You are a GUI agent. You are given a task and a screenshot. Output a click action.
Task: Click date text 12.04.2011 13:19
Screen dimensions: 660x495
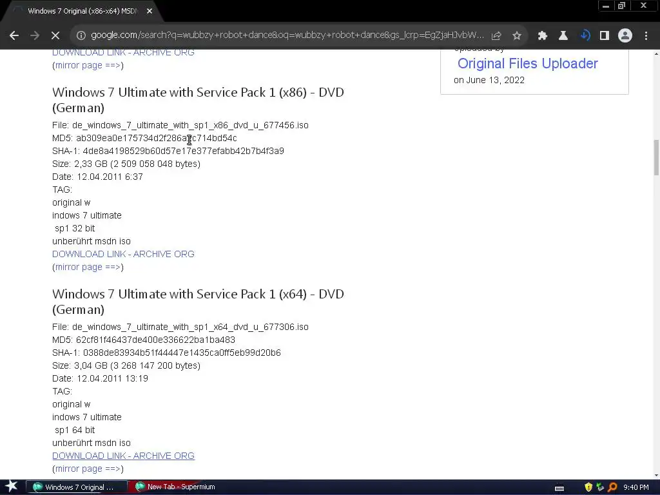click(112, 378)
